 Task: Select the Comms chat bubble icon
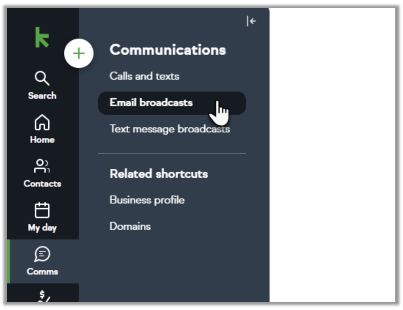(x=42, y=254)
